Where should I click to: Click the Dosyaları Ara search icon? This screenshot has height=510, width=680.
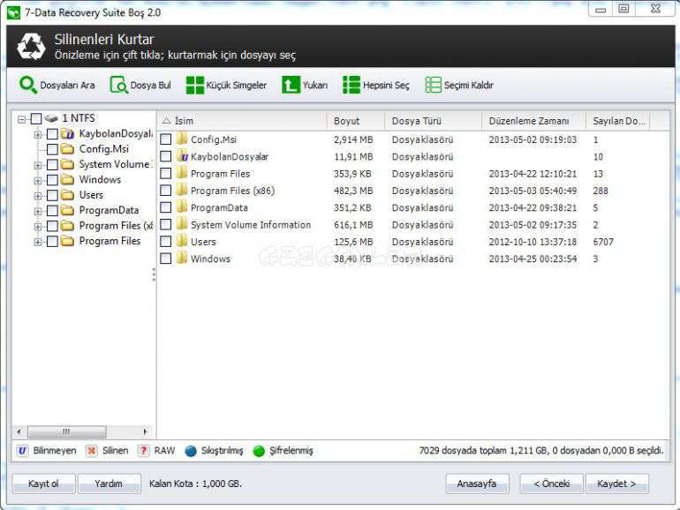pyautogui.click(x=28, y=85)
